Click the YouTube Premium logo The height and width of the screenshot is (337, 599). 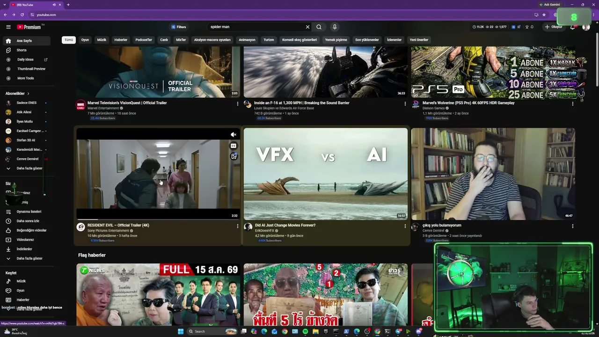pos(29,27)
